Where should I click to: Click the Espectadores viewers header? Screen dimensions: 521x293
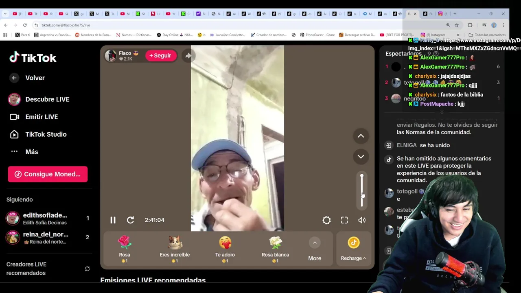pos(404,54)
